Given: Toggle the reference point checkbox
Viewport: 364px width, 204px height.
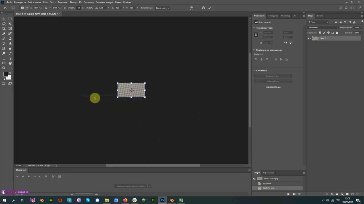Looking at the screenshot, I should pos(22,8).
